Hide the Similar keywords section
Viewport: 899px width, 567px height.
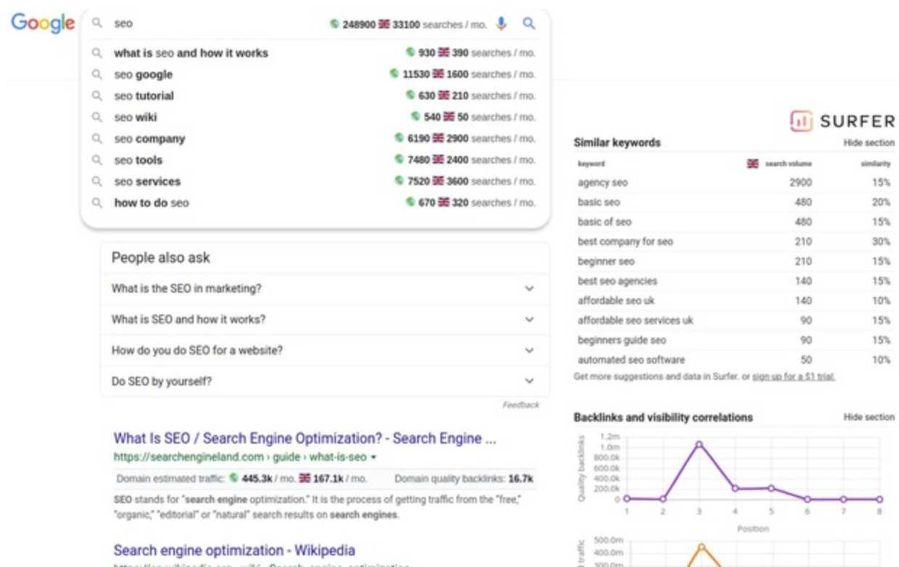coord(869,143)
